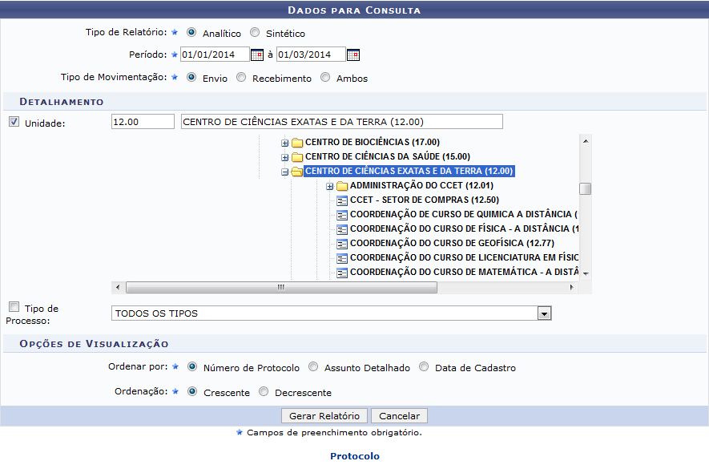
Task: Open the Todos os Tipos dropdown
Action: click(545, 313)
